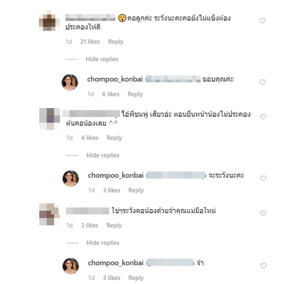Collapse replies under the first comment
This screenshot has height=284, width=296.
tap(102, 59)
